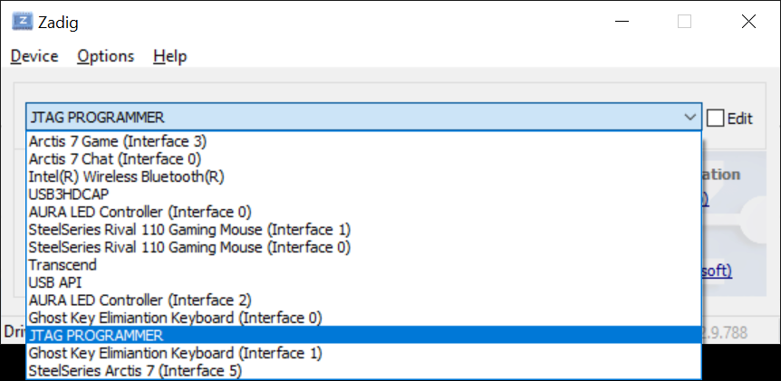
Task: Pick USB API from the list
Action: point(55,282)
